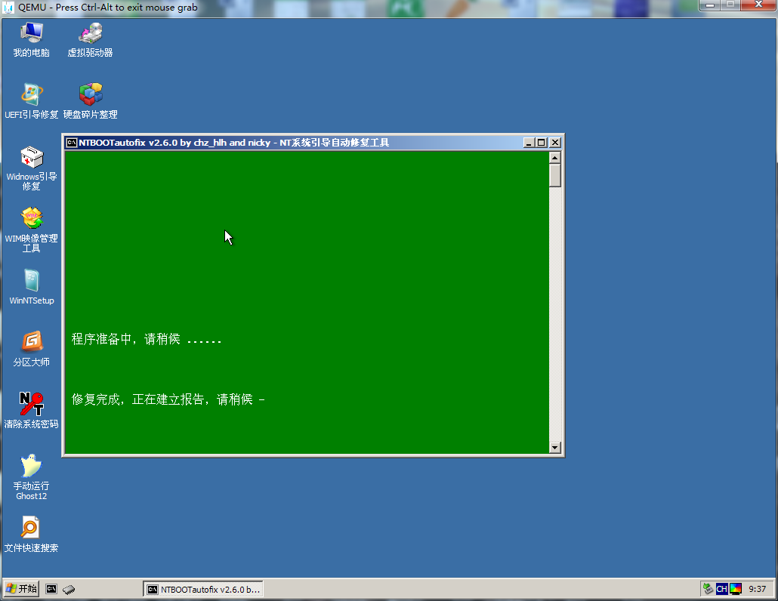
Task: Open the 分区大师 partition tool
Action: 31,343
